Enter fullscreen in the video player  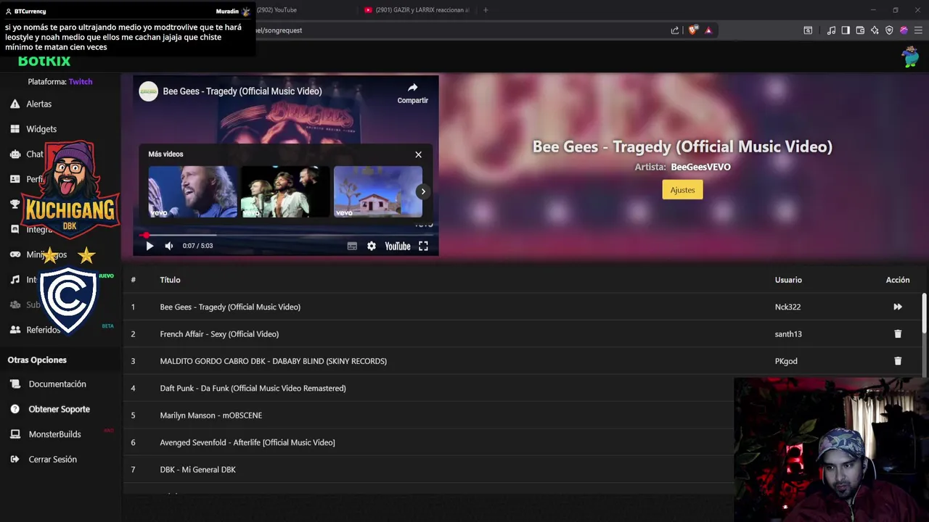click(423, 246)
